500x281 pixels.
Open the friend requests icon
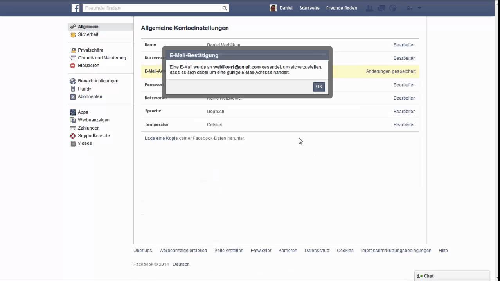coord(369,8)
